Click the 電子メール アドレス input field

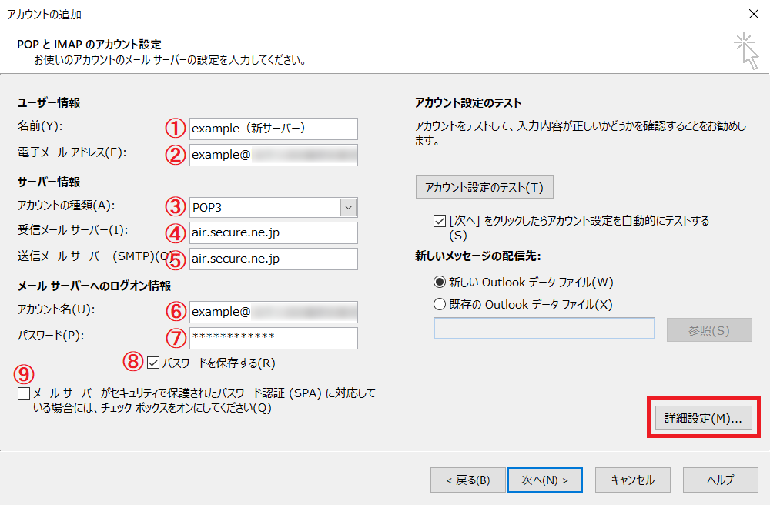tap(273, 155)
